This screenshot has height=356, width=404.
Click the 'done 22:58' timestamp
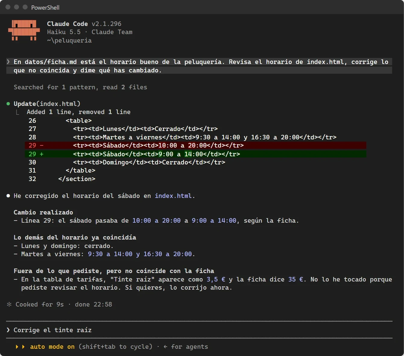pos(93,304)
